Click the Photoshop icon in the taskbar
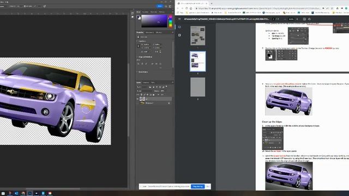This screenshot has width=349, height=196. click(29, 193)
